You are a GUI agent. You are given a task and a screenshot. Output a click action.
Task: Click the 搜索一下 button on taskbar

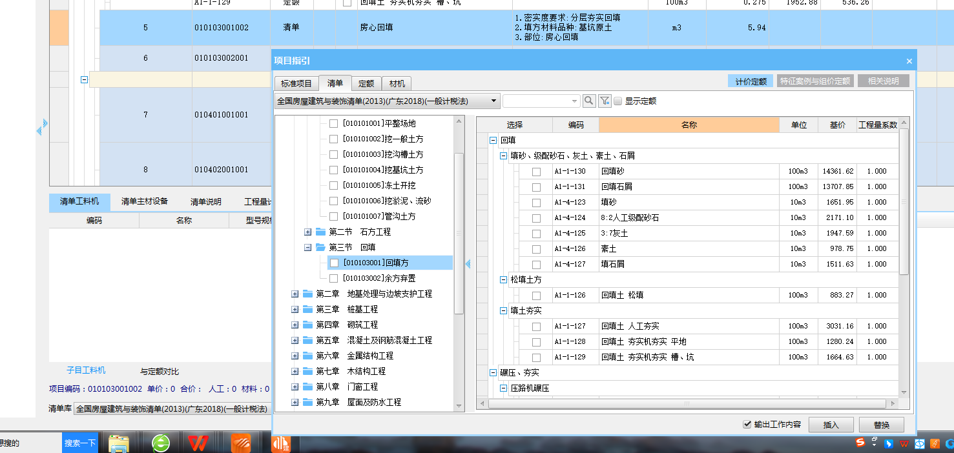pyautogui.click(x=80, y=443)
